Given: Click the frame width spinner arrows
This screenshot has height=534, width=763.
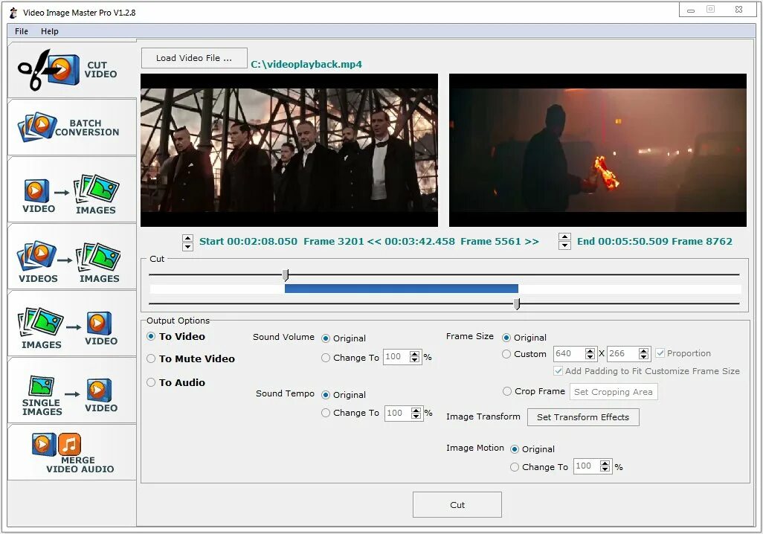Looking at the screenshot, I should (592, 353).
